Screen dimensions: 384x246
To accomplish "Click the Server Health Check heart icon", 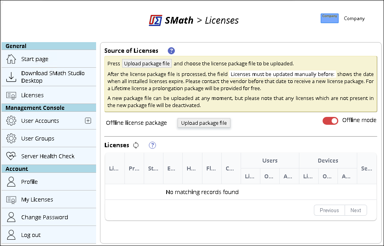I will (11, 156).
